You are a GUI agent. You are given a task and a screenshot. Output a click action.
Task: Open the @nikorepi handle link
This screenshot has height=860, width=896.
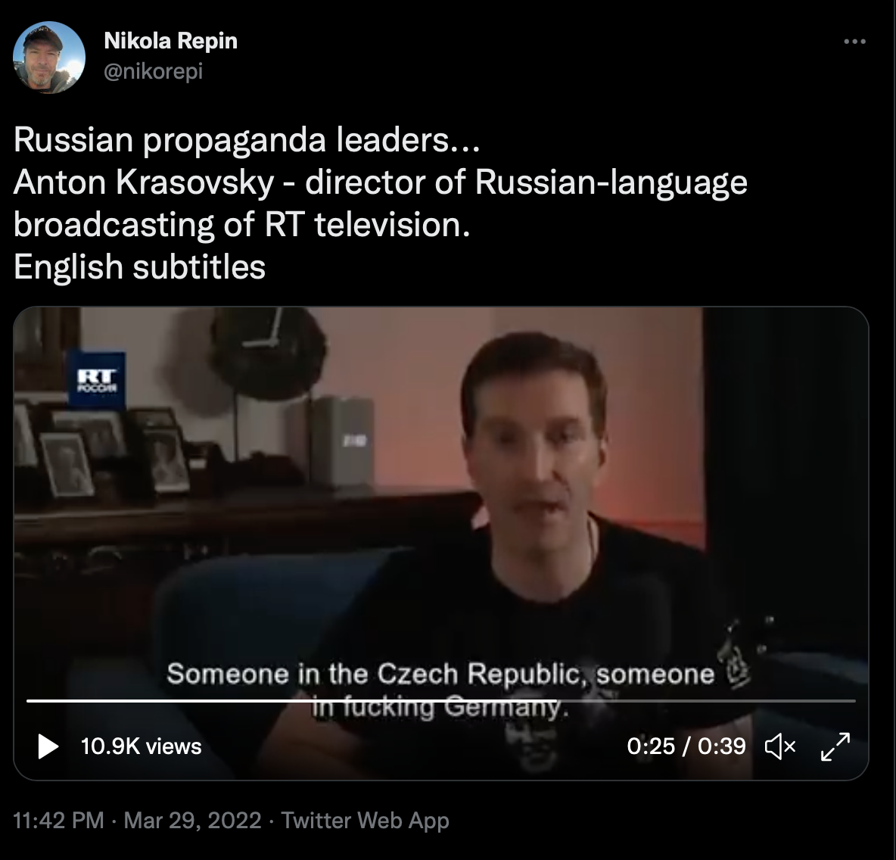pos(153,71)
